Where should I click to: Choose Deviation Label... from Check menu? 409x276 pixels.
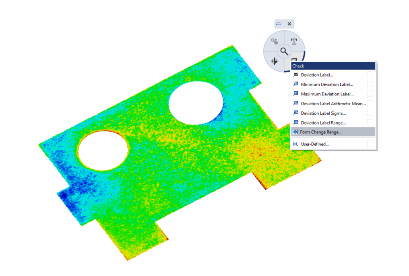coord(333,75)
